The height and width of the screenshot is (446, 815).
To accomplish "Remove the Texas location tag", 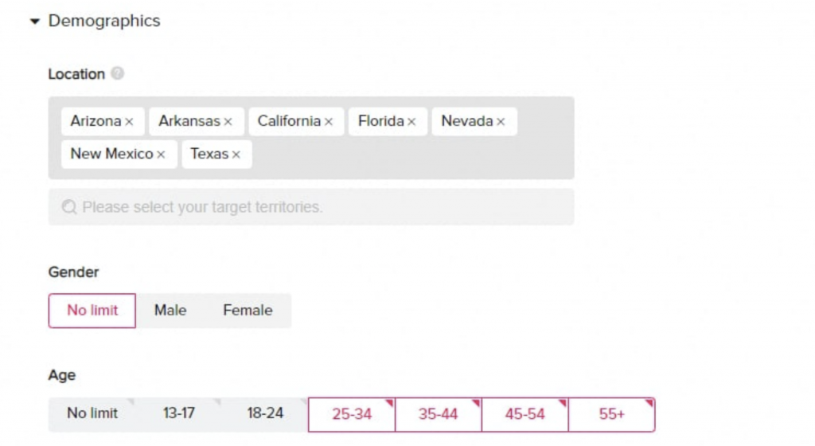I will (x=236, y=155).
